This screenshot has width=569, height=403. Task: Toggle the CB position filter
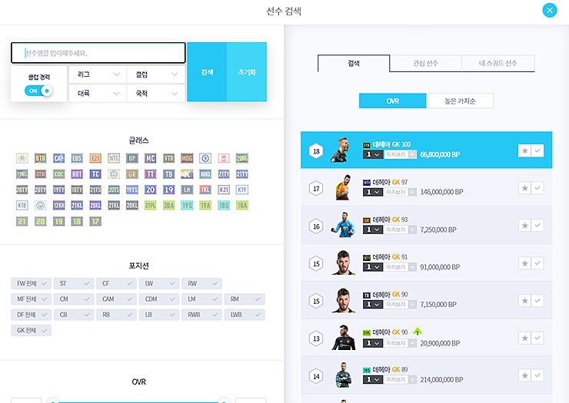(x=74, y=315)
